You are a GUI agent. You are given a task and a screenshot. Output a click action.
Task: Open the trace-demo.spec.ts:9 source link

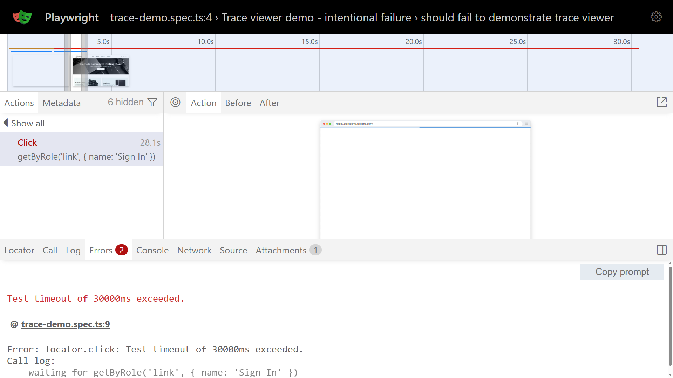[66, 324]
